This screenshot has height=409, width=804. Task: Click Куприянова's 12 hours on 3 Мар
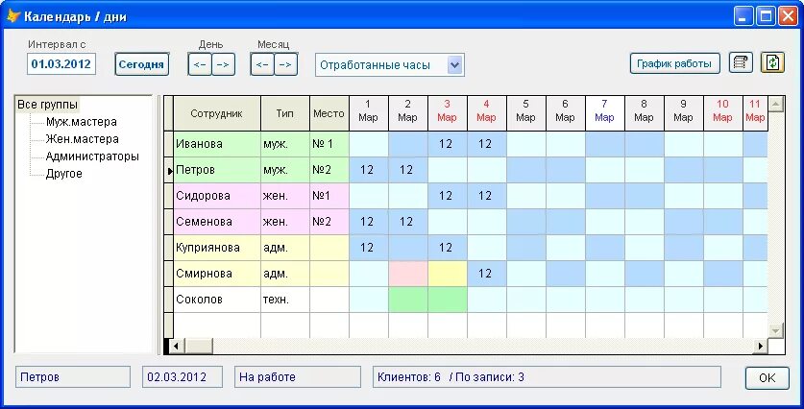[447, 248]
